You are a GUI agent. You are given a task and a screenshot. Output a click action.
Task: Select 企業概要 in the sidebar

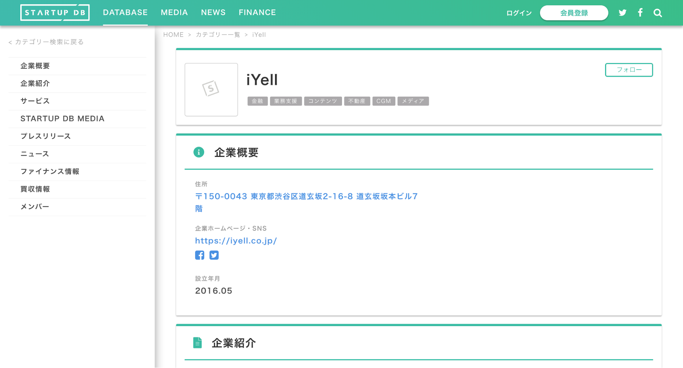pos(77,66)
